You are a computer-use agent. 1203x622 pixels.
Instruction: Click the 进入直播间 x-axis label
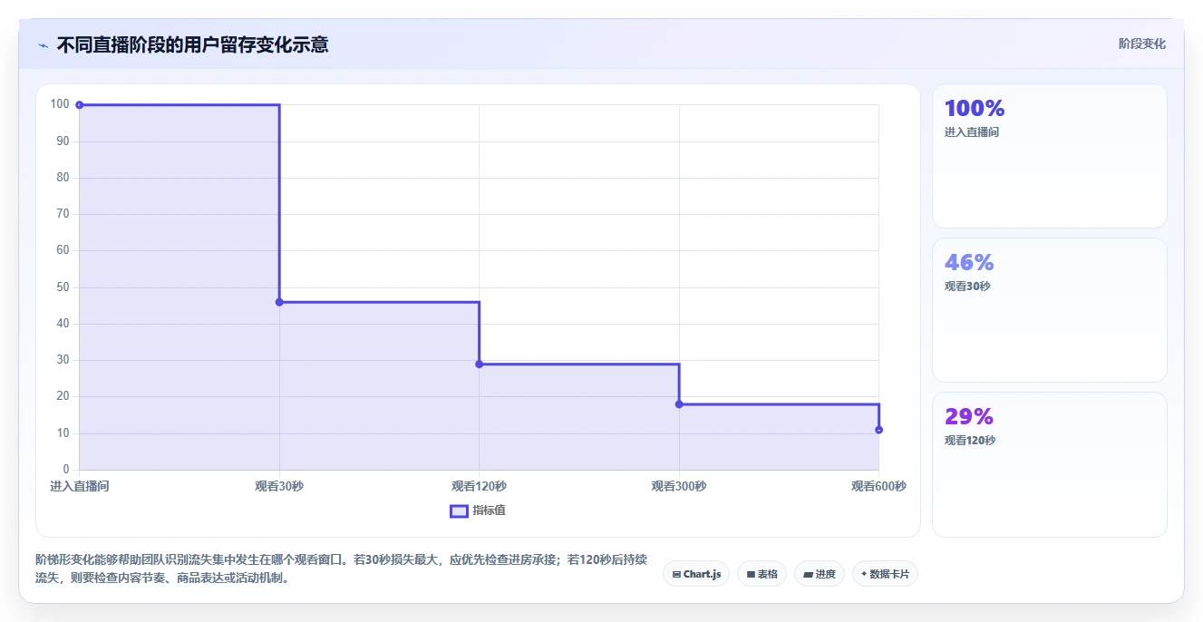pyautogui.click(x=80, y=487)
